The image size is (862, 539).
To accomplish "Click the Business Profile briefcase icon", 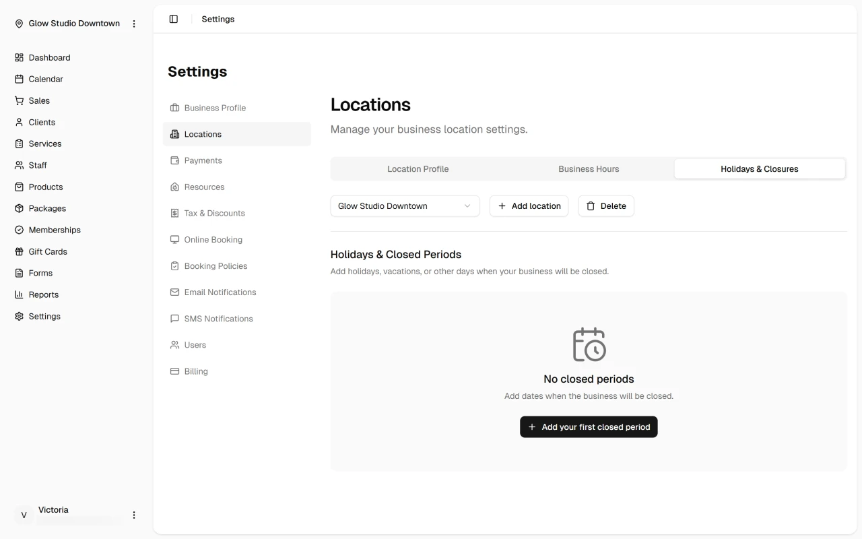I will [x=174, y=108].
